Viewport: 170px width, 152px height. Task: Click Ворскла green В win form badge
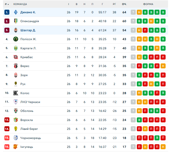point(139,120)
